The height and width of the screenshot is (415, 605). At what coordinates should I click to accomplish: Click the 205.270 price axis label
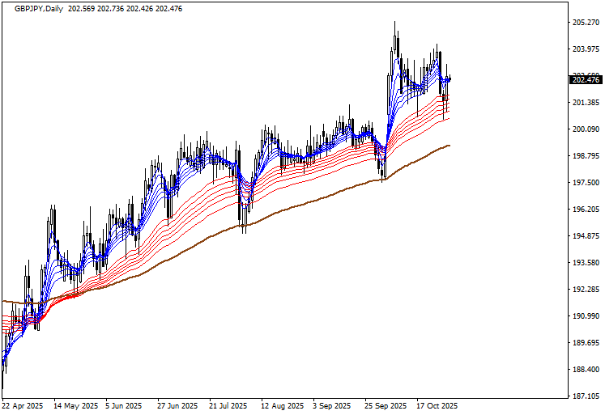[585, 23]
